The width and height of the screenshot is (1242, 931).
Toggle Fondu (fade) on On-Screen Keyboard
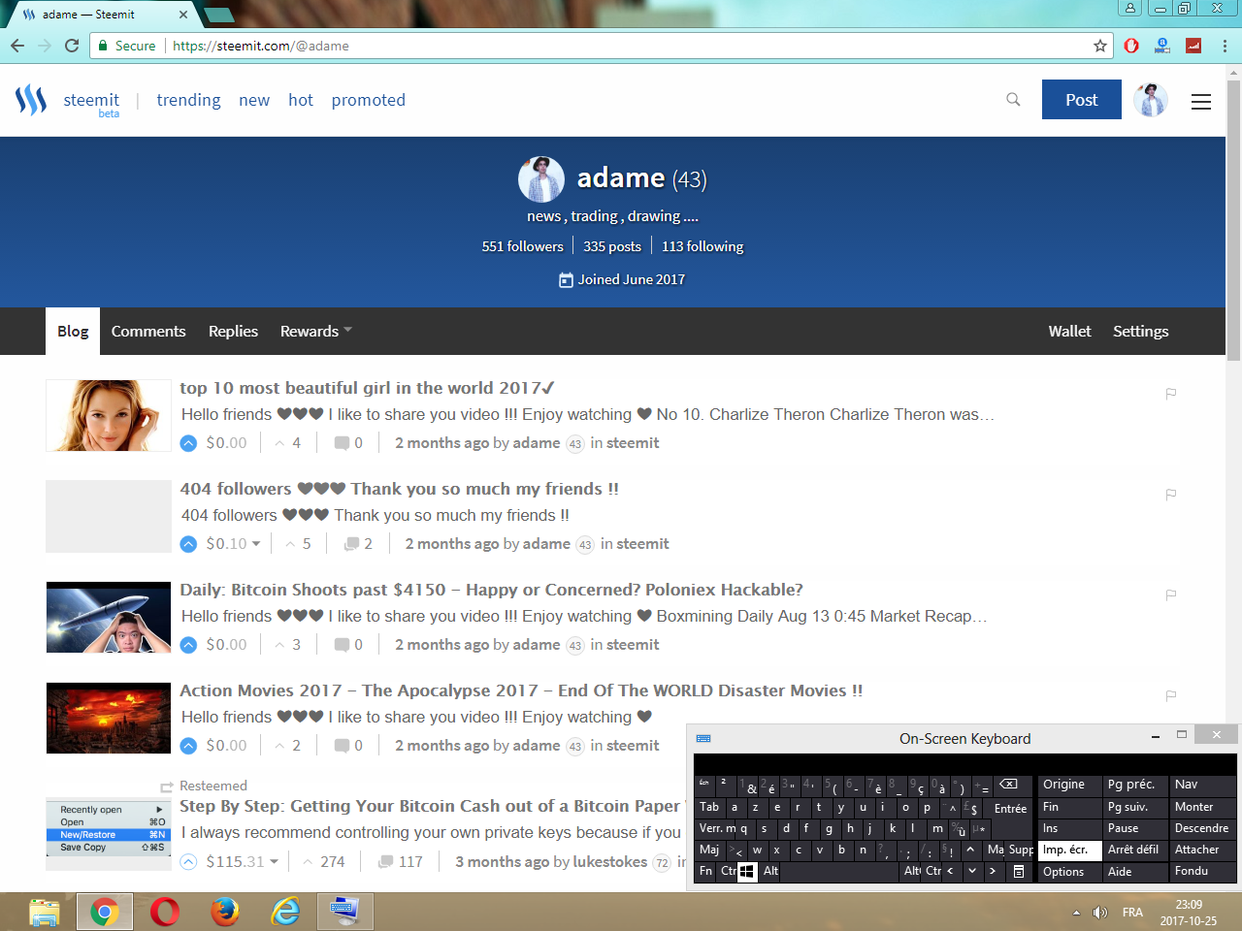click(x=1203, y=871)
